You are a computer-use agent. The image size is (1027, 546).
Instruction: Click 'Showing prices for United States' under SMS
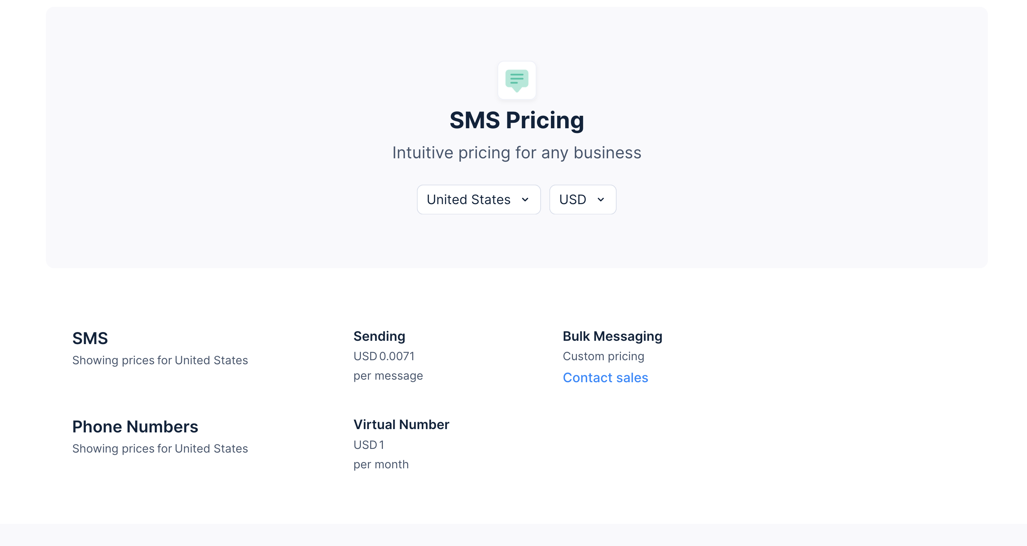160,360
